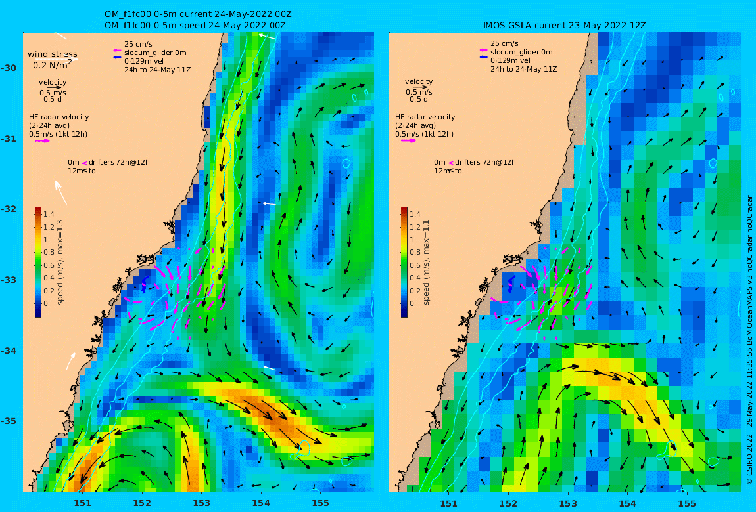Viewport: 756px width, 512px height.
Task: Click the magenta HF radar arrow in right legend
Action: pos(408,140)
